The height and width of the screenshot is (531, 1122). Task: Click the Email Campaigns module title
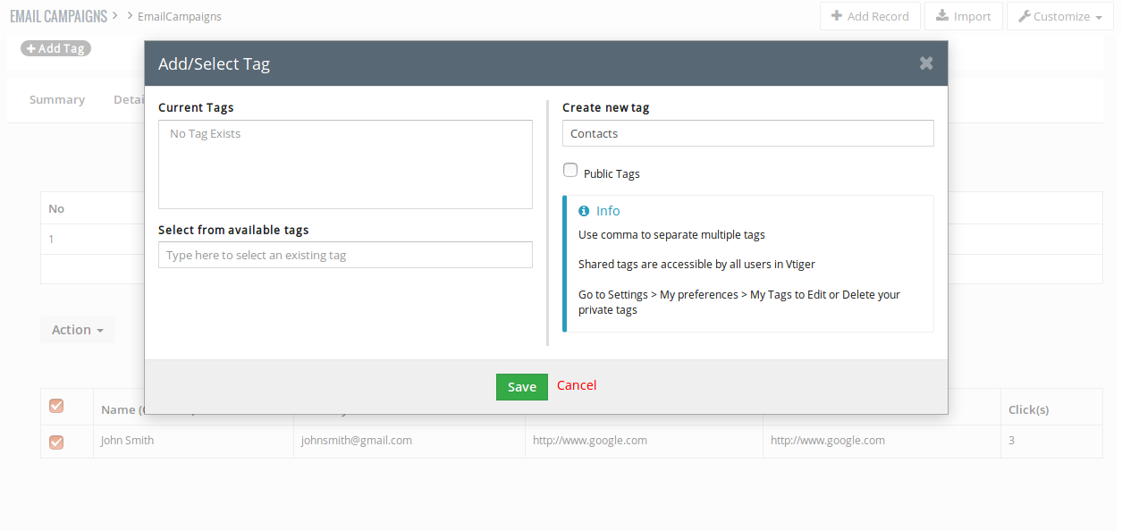click(x=58, y=16)
